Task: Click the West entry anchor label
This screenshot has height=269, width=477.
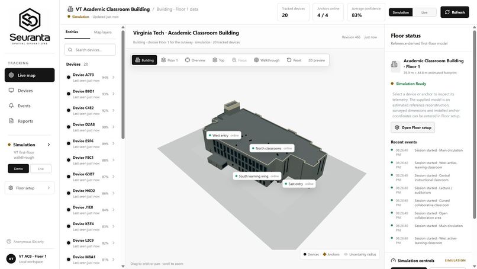Action: click(x=224, y=135)
